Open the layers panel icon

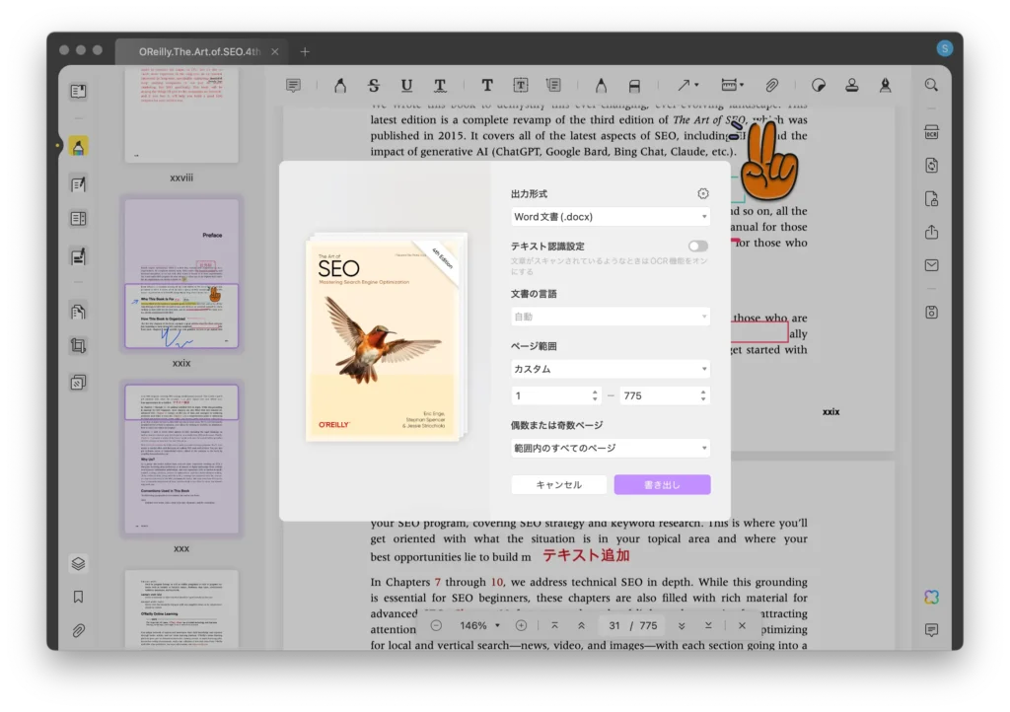coord(78,564)
